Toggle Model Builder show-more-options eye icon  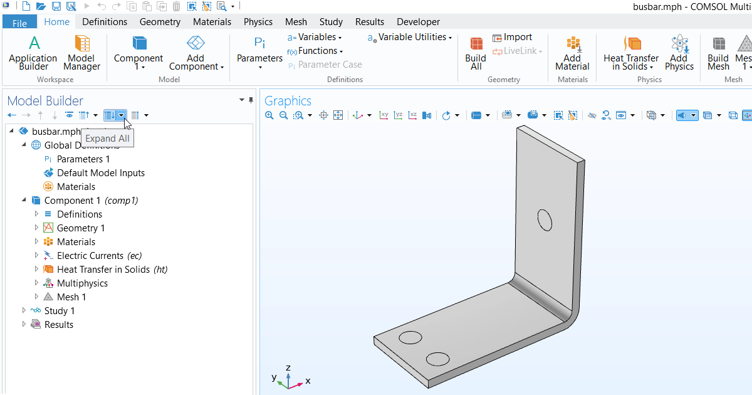pyautogui.click(x=69, y=115)
